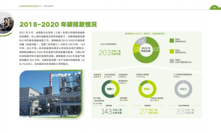Viewport: 221px width, 133px height.
Task: Click the 外购热力碳排放 17.81% label
Action: tap(142, 76)
